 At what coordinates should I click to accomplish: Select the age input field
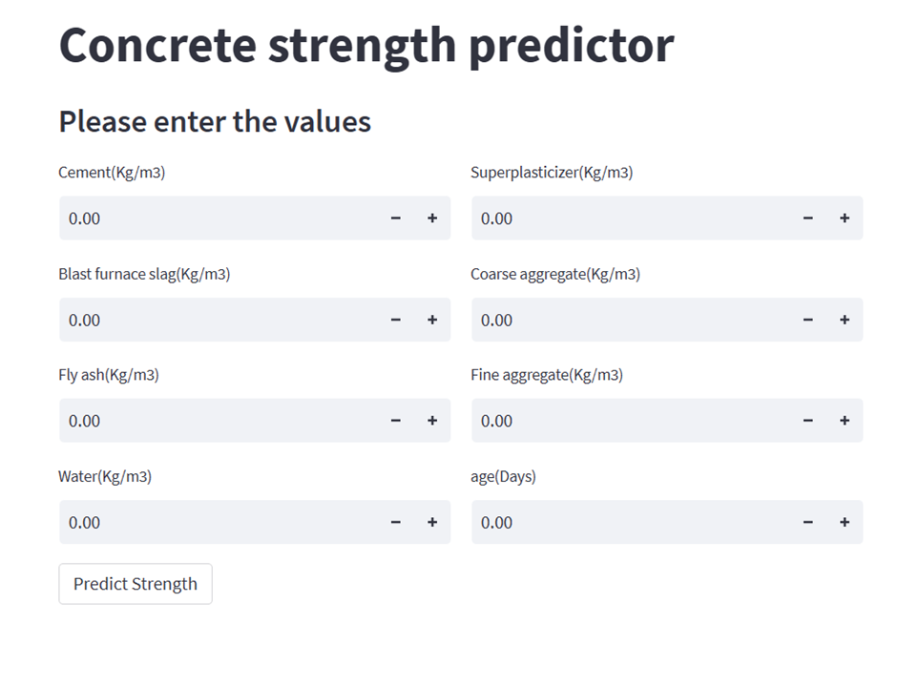click(601, 522)
